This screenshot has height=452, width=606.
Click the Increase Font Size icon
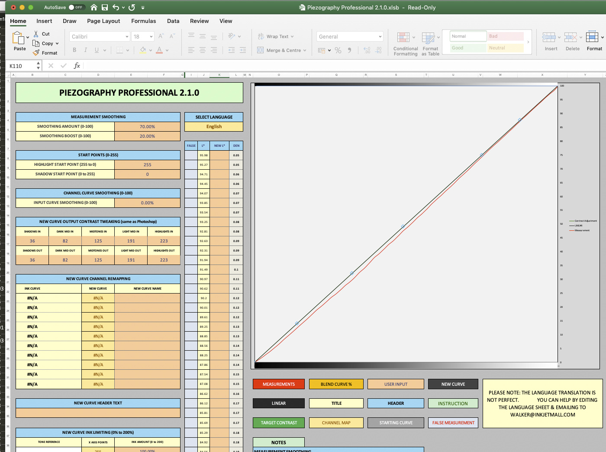coord(161,36)
